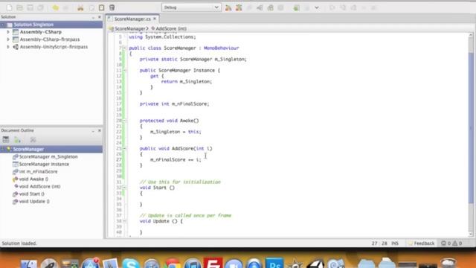Click the line 'm_nFinalScore += i;' in editor
The width and height of the screenshot is (476, 268).
pos(176,160)
